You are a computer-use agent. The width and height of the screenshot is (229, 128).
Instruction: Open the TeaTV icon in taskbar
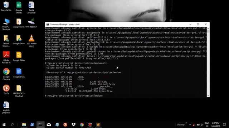[x=65, y=124]
